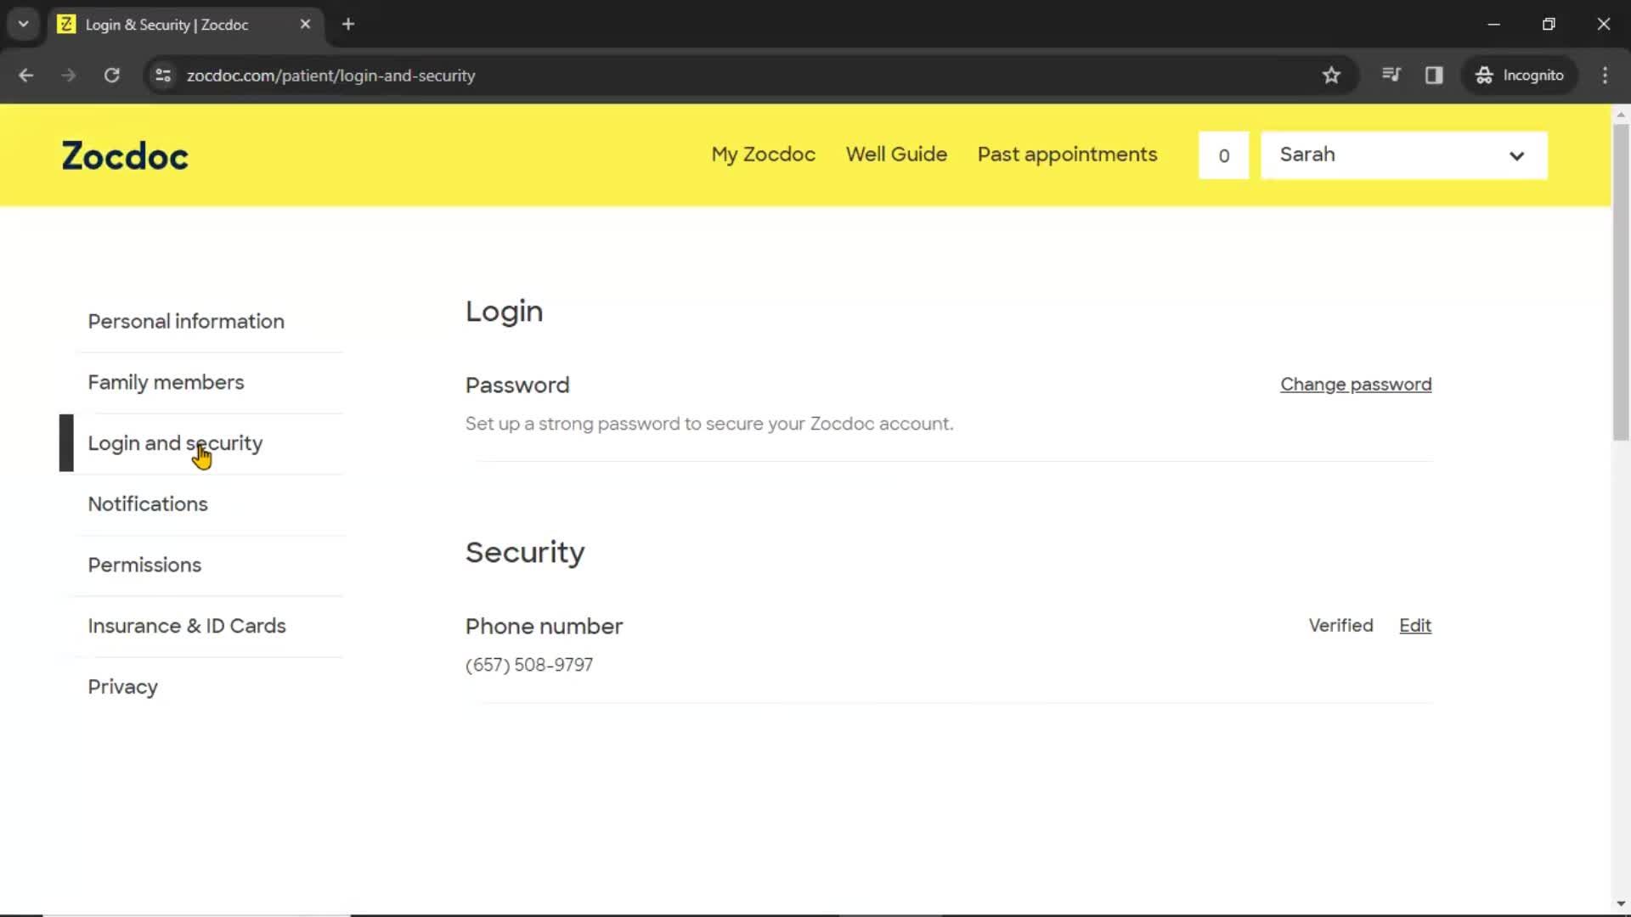Click the notifications count badge
This screenshot has width=1631, height=917.
click(x=1223, y=155)
